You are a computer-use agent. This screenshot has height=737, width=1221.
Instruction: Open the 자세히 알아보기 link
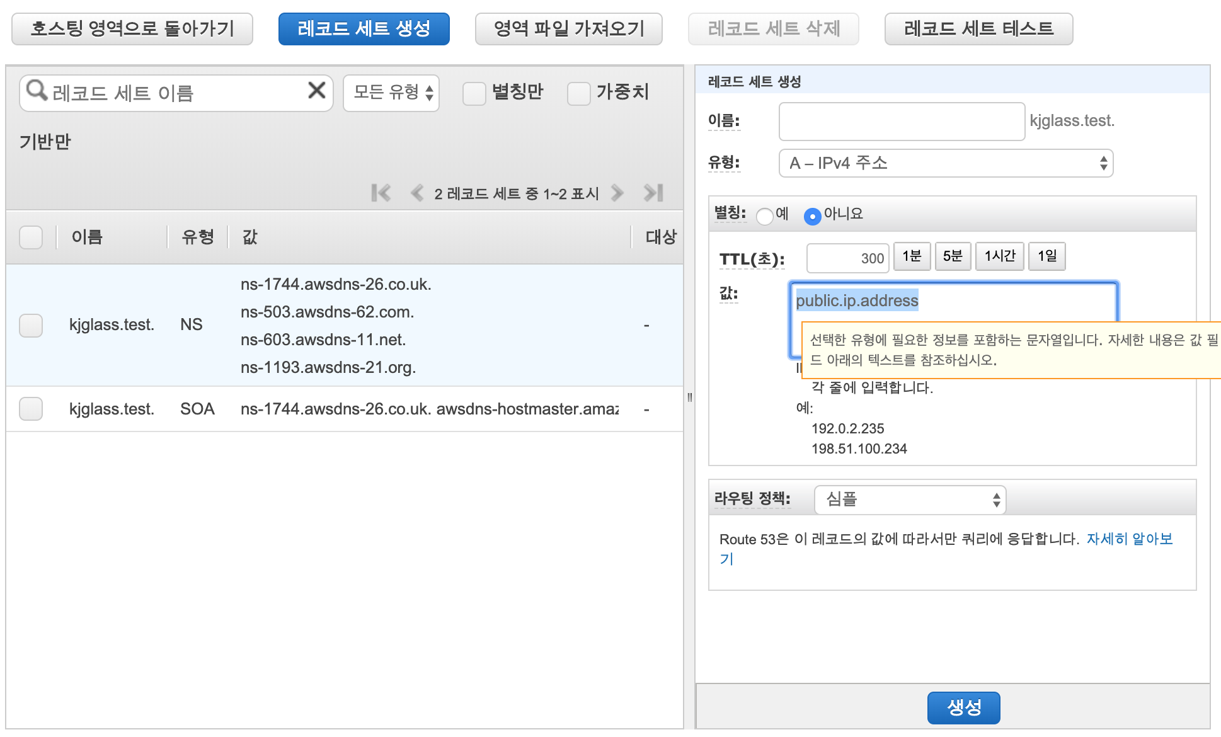(1128, 539)
